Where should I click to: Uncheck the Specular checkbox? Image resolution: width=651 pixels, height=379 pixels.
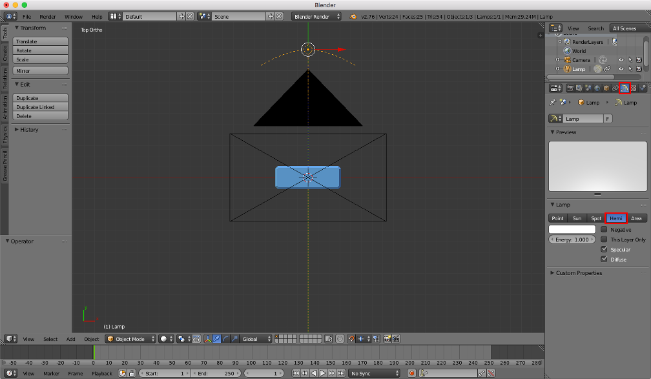604,249
